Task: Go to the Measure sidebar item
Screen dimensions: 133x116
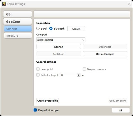Action: 18,35
